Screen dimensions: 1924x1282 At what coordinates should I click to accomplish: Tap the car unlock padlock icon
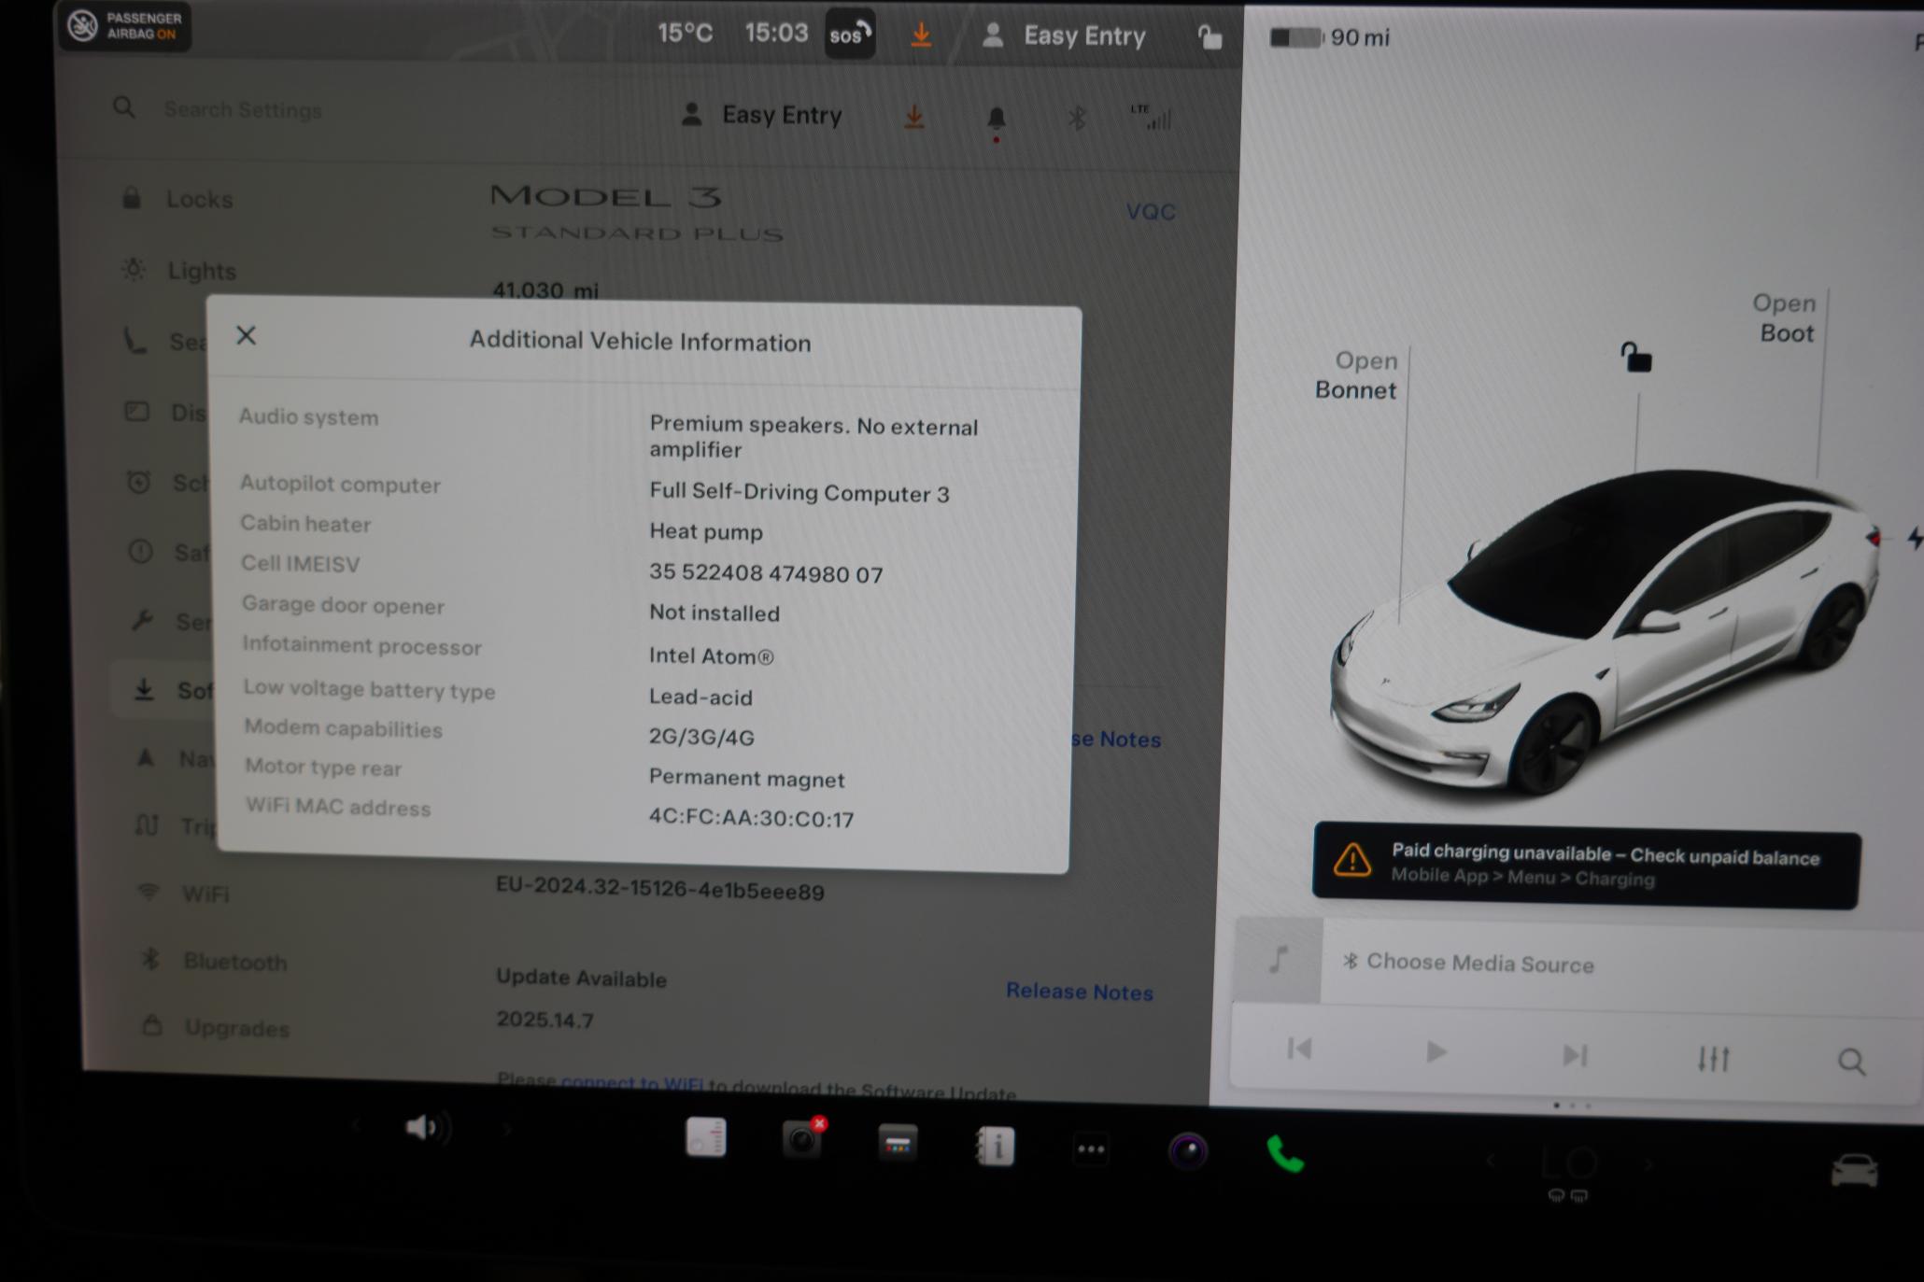click(x=1635, y=358)
